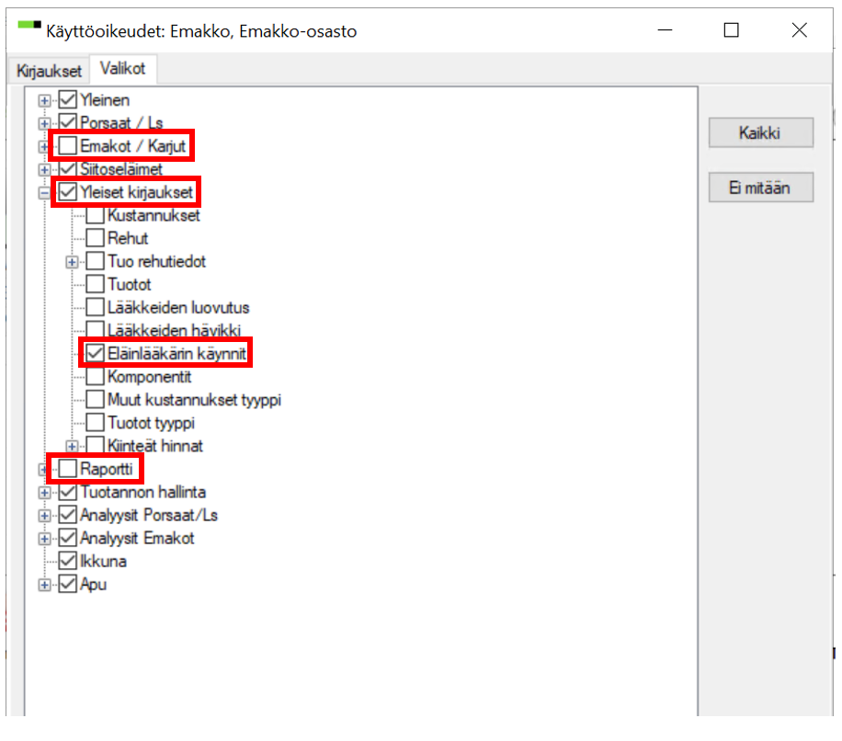Select the Tuotannon hallinta label
The height and width of the screenshot is (741, 842).
point(142,492)
